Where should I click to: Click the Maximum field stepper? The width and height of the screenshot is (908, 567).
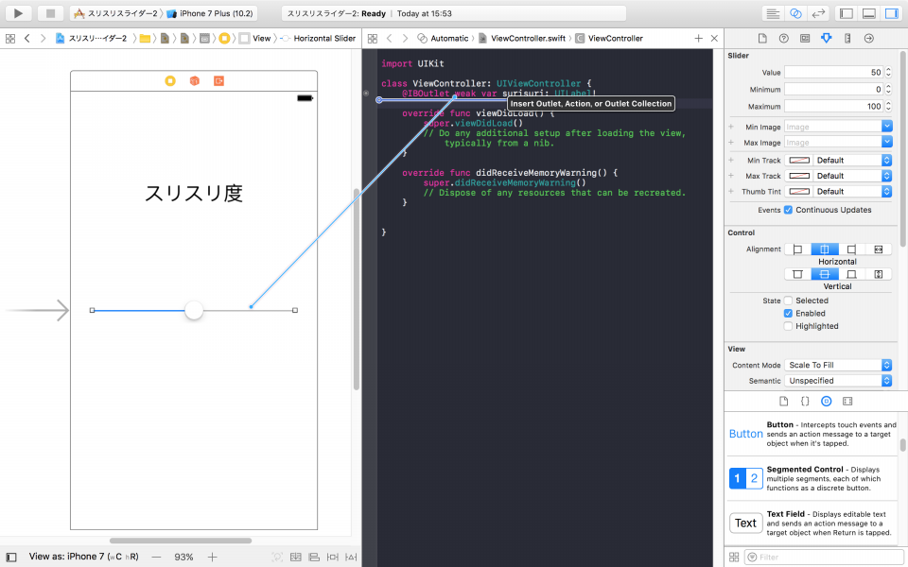[888, 107]
